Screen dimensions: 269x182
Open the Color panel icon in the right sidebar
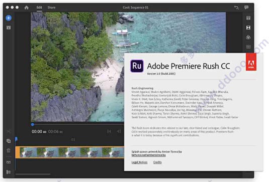248,37
